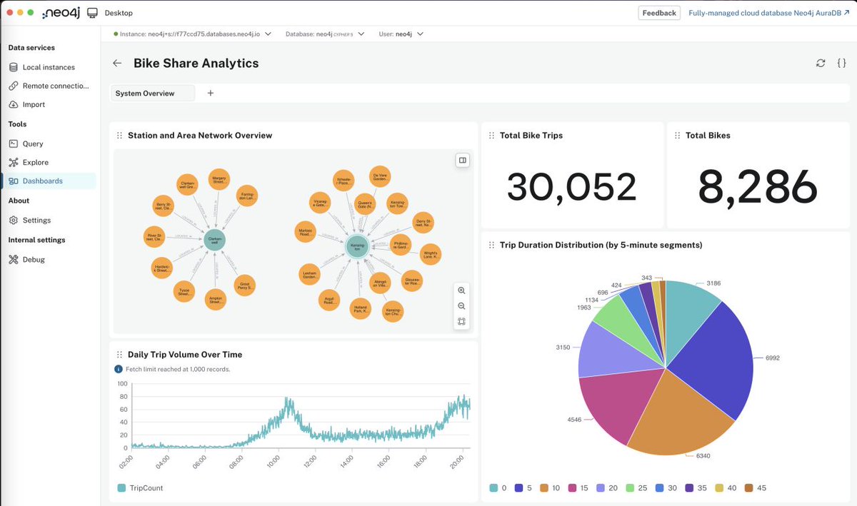The height and width of the screenshot is (506, 857).
Task: Toggle legend entry 5 in pie chart
Action: click(524, 488)
